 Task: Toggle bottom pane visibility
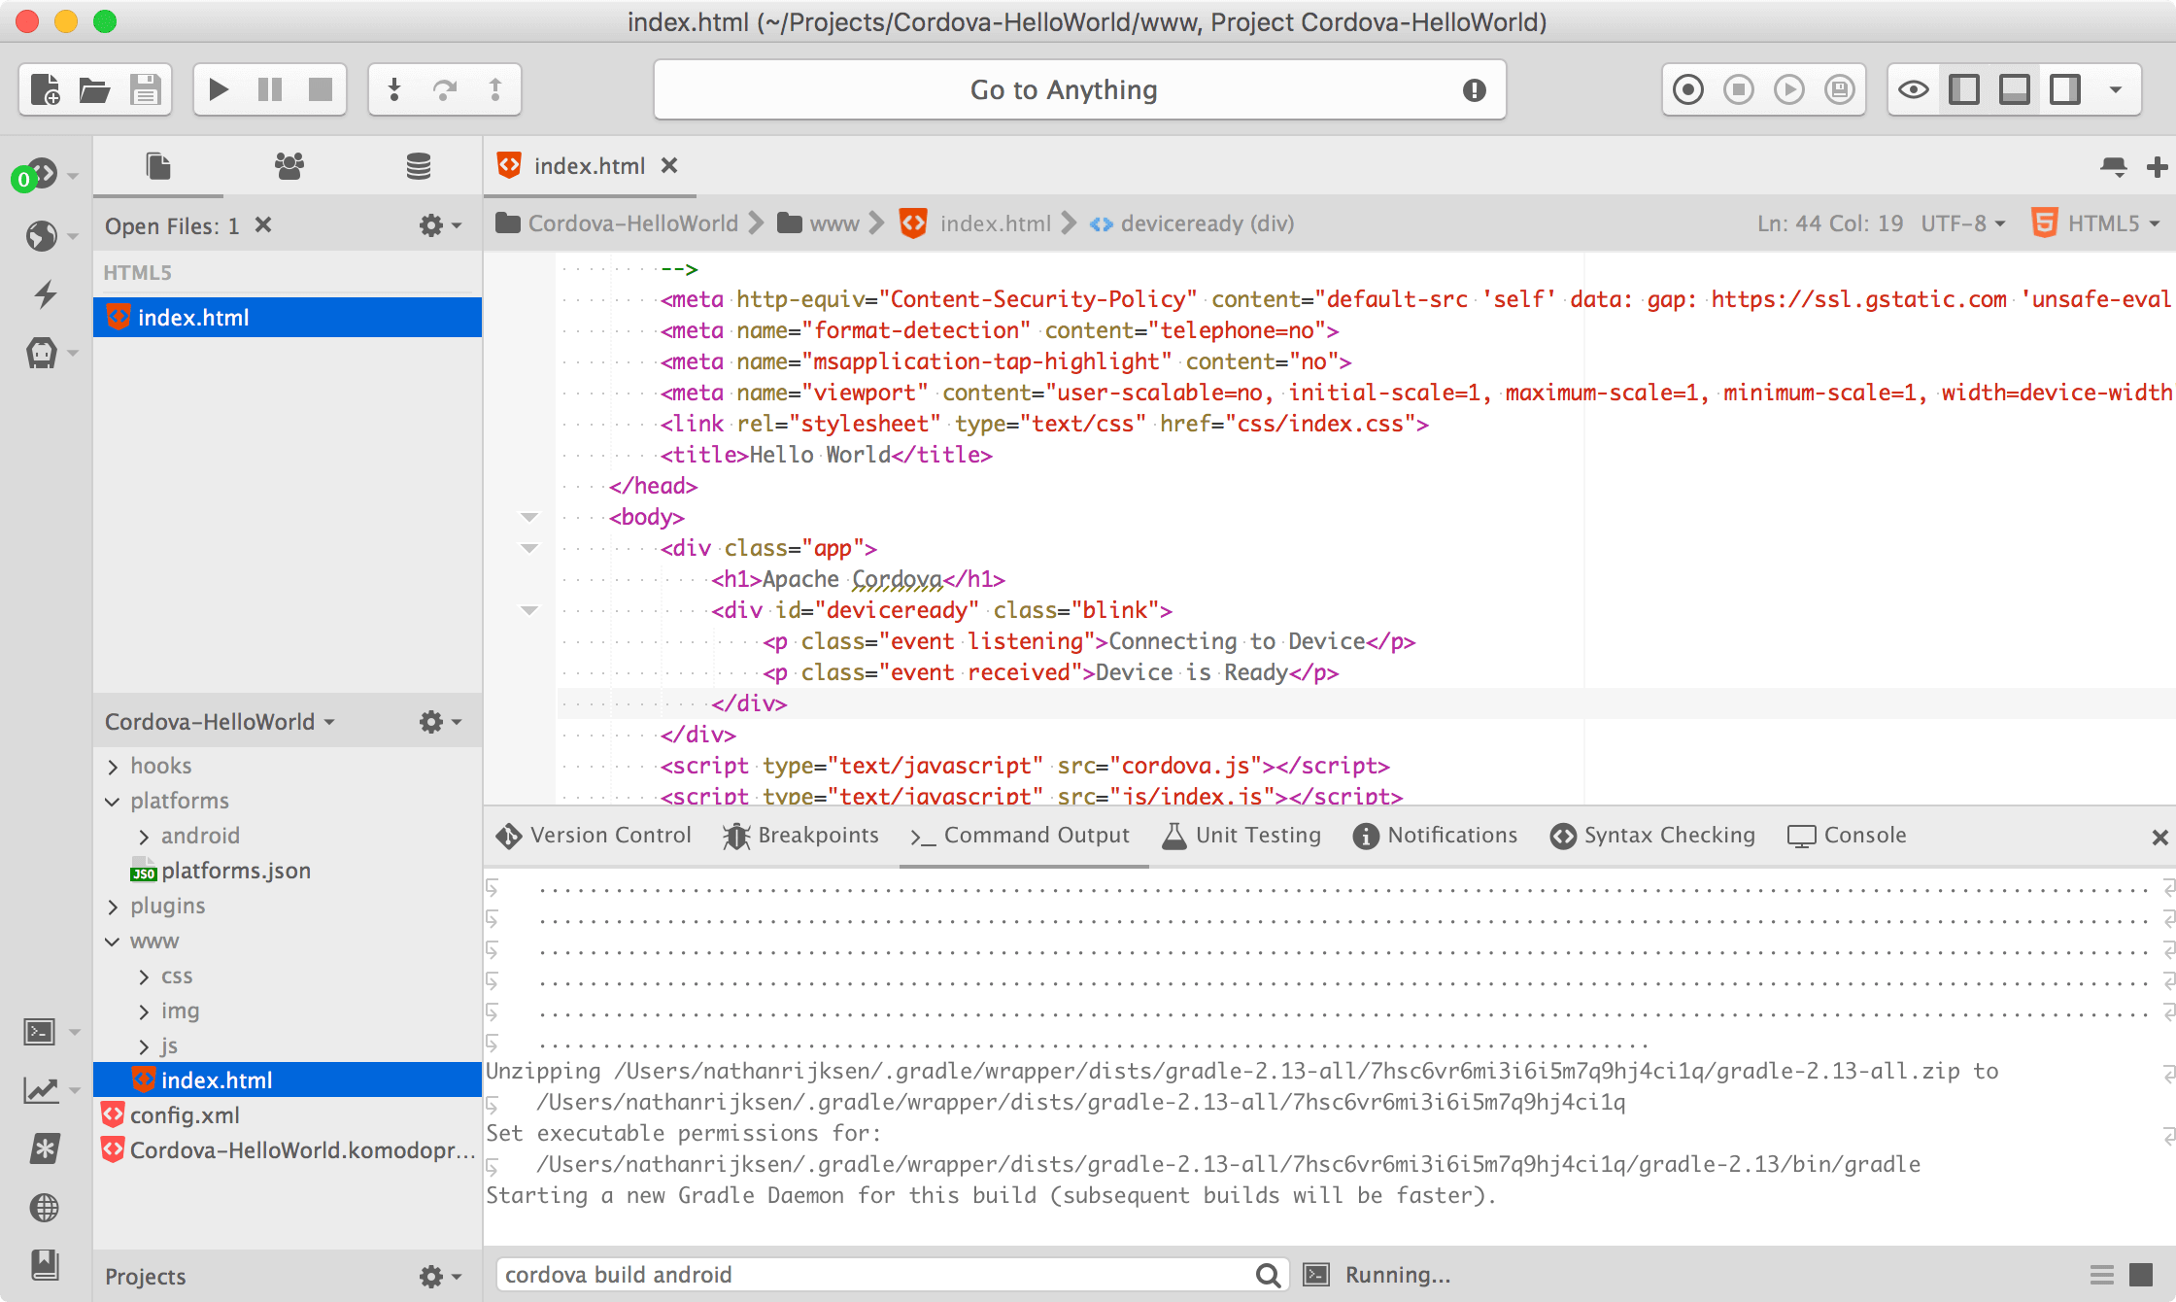pyautogui.click(x=2015, y=89)
